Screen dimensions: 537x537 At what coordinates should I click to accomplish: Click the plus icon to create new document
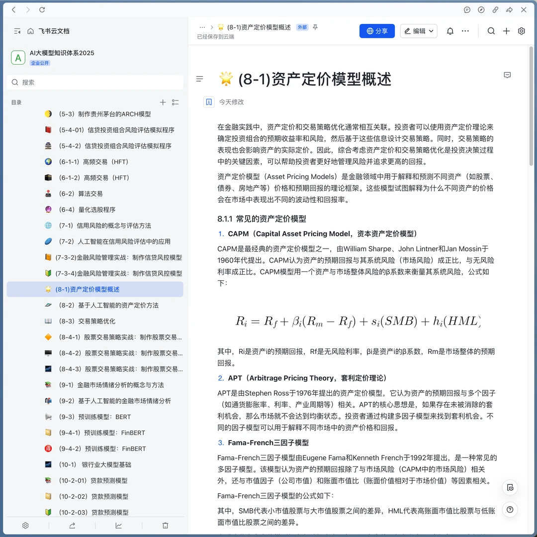506,31
